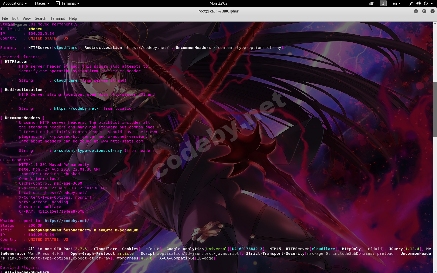Click 'x-content-type-options,cf-ray' String value

tap(88, 151)
